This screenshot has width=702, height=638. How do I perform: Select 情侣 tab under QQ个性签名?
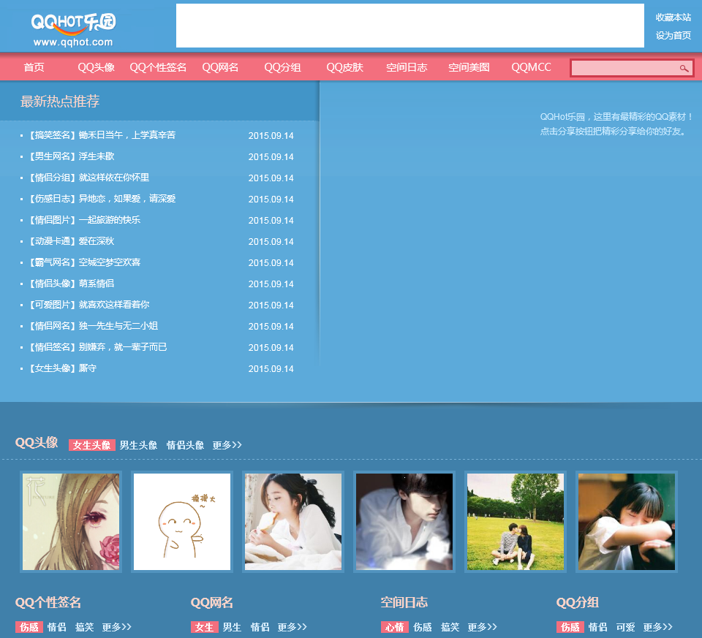[57, 627]
